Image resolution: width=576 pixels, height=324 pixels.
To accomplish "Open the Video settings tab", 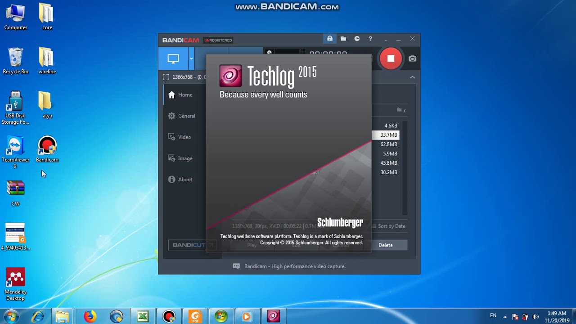I will tap(180, 137).
